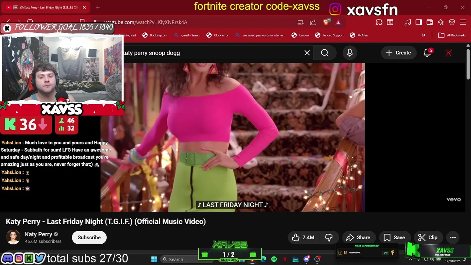471x265 pixels.
Task: Expand hidden bookmarks chevron
Action: (x=424, y=35)
